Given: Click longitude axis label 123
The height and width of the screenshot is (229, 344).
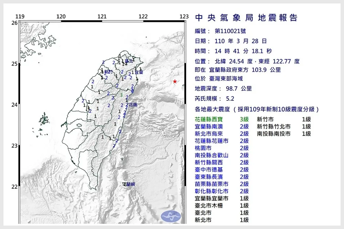Looking at the screenshot, I should [x=184, y=17].
